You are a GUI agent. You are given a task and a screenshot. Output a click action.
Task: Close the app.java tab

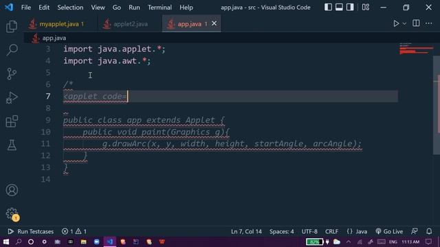pyautogui.click(x=214, y=23)
